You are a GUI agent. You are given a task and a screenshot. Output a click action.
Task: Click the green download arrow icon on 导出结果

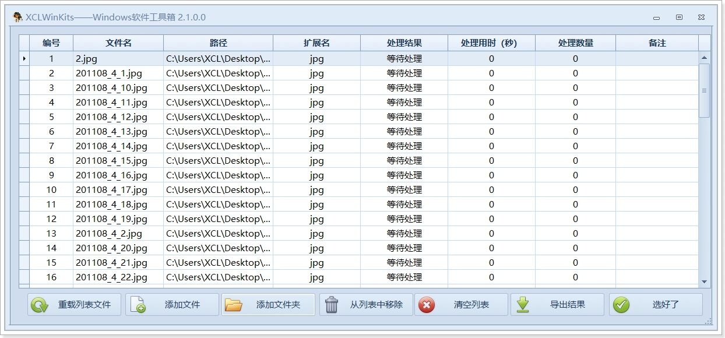tap(523, 305)
